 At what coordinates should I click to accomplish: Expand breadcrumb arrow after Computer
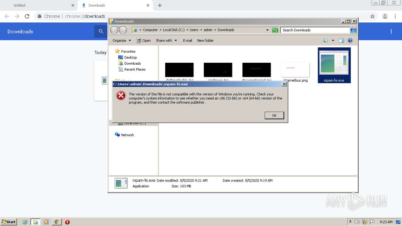pos(160,30)
